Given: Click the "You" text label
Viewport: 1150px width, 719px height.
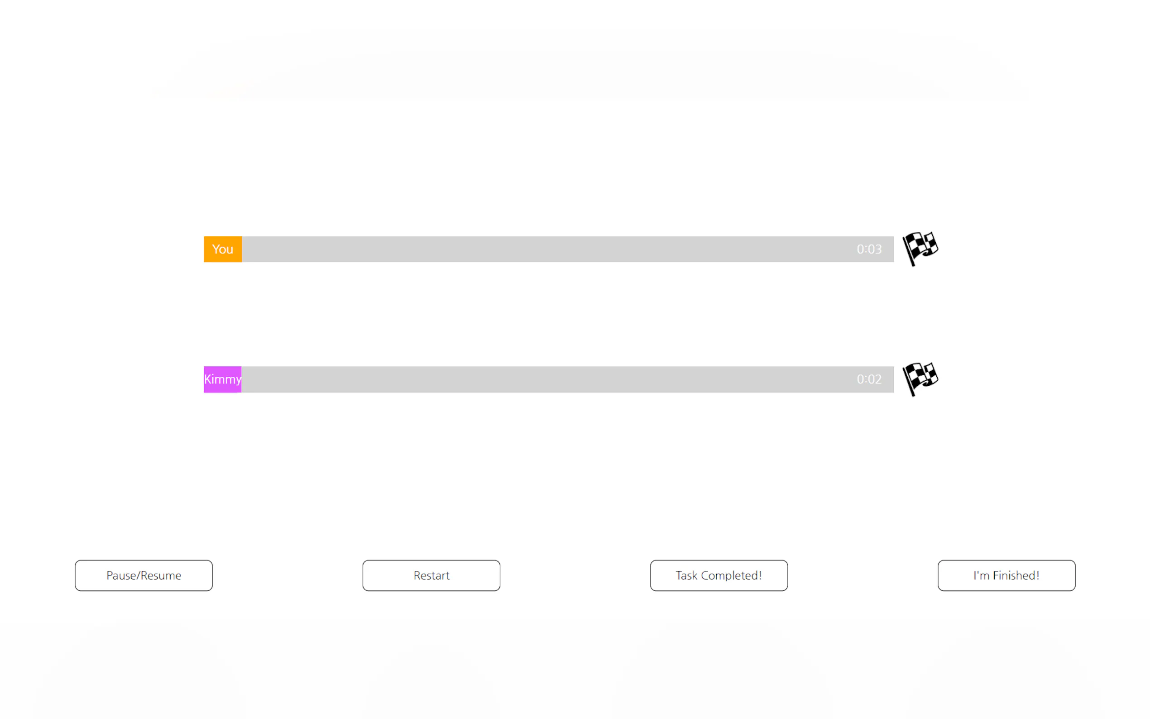Looking at the screenshot, I should pyautogui.click(x=222, y=249).
